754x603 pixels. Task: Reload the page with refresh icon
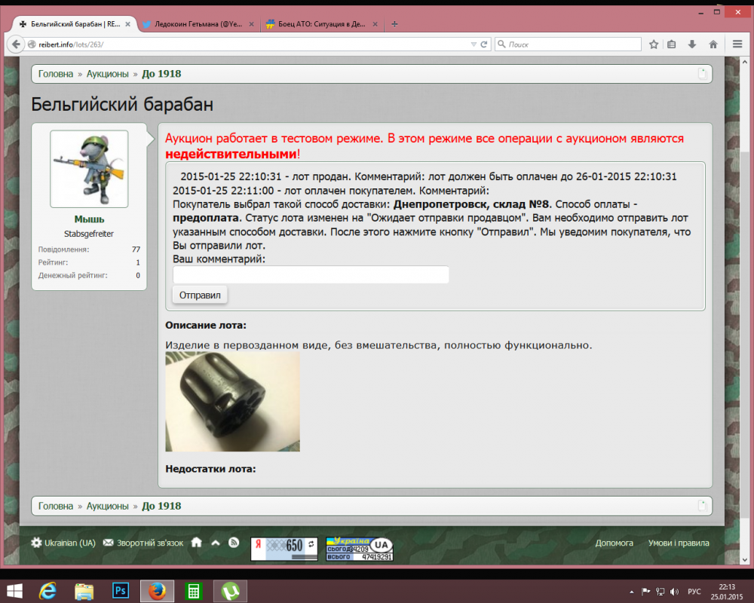(484, 44)
